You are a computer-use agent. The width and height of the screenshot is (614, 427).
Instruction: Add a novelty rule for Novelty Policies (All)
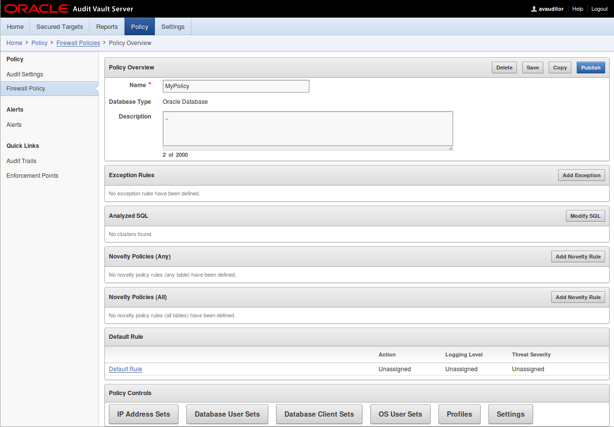578,297
